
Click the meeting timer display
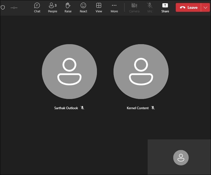tap(14, 8)
